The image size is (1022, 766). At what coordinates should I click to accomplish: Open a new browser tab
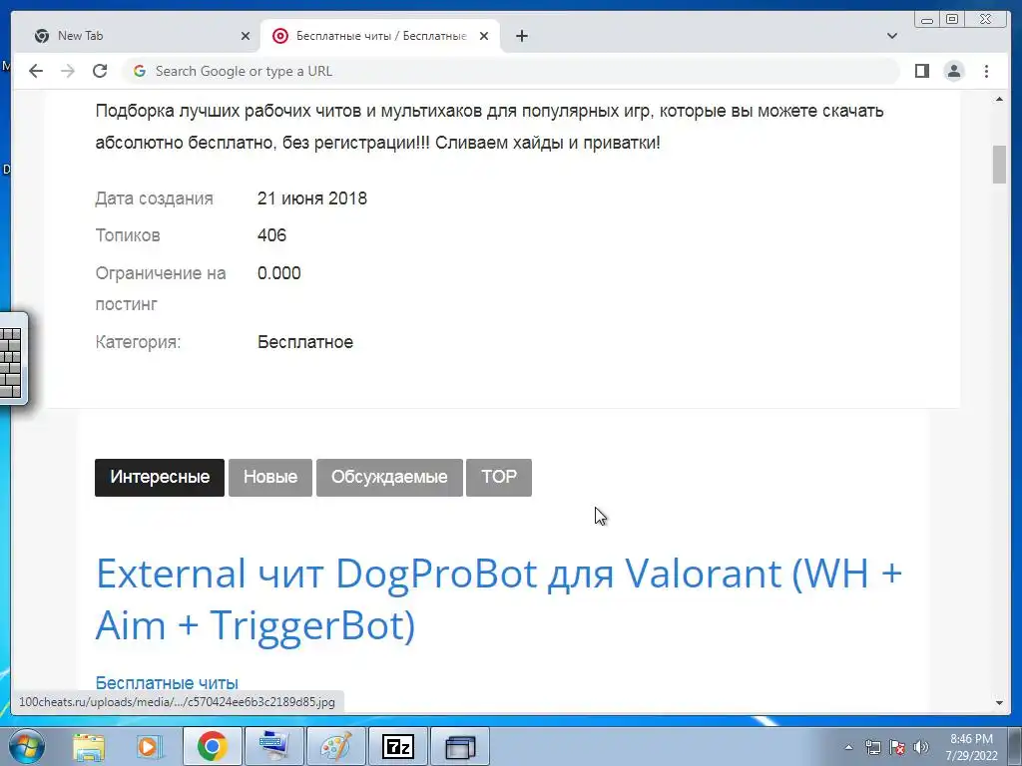click(x=521, y=36)
